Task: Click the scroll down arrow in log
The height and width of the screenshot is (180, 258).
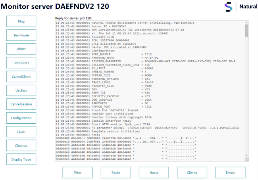Action: [x=246, y=155]
